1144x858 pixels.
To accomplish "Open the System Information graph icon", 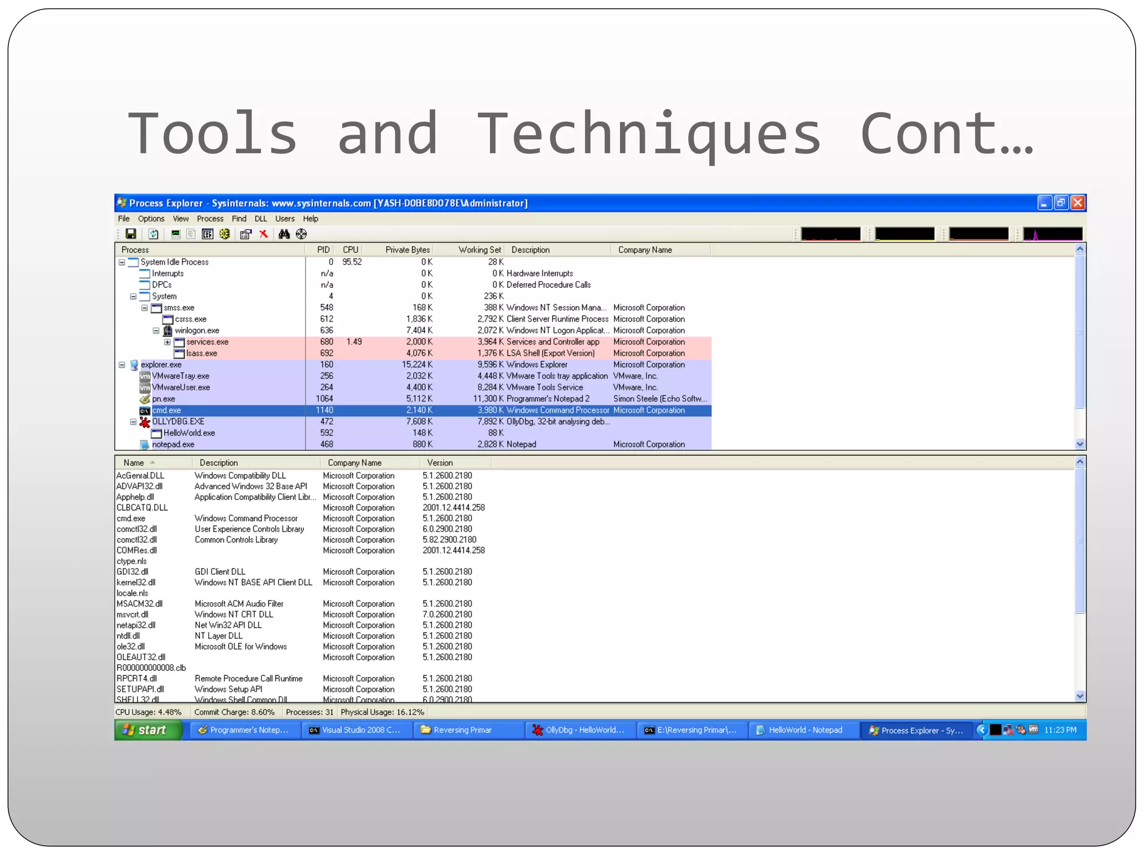I will point(175,234).
